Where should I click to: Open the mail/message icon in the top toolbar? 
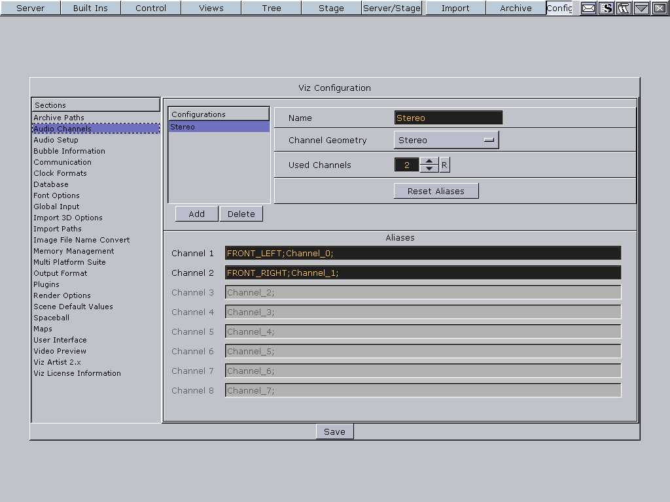coord(588,8)
